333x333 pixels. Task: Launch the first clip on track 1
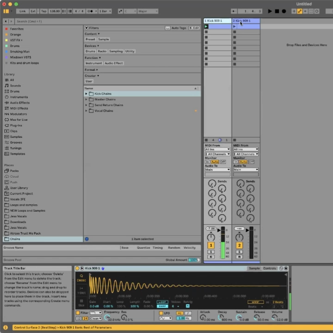pyautogui.click(x=206, y=26)
